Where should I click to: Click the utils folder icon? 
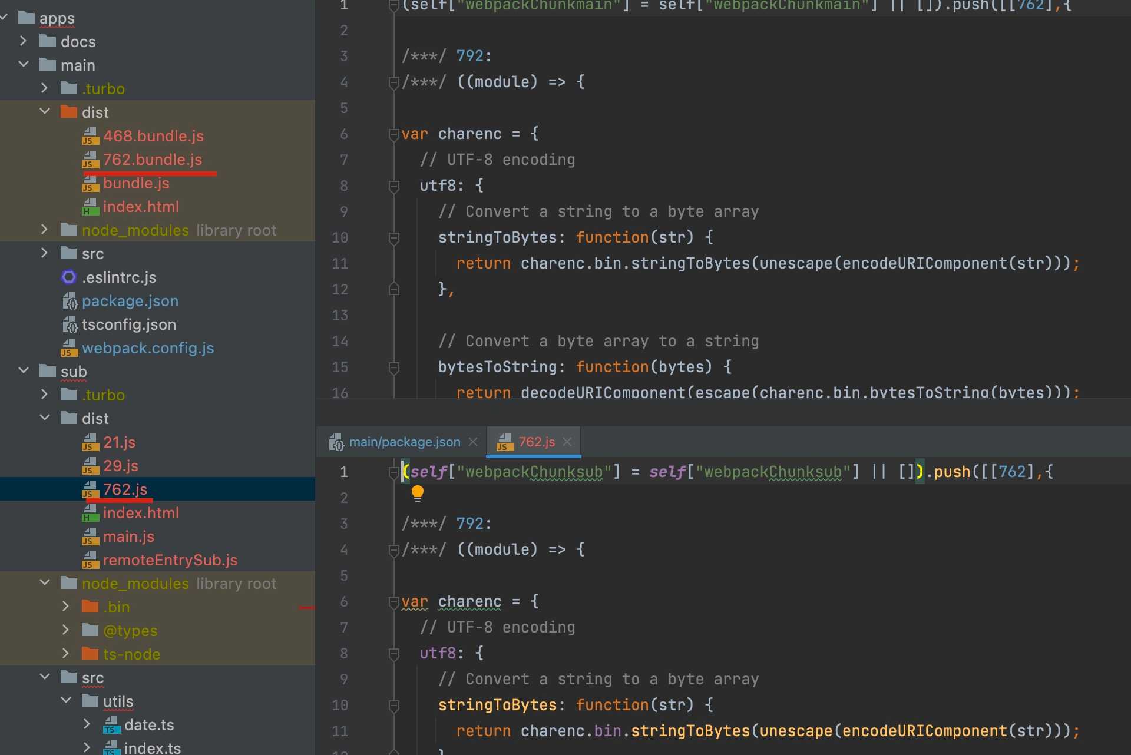(x=90, y=701)
